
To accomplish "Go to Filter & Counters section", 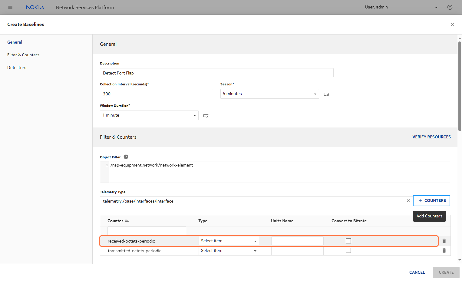I will 23,55.
